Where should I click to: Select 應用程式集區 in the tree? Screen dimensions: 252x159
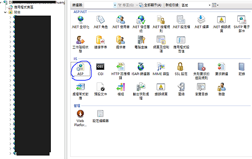pyautogui.click(x=24, y=7)
